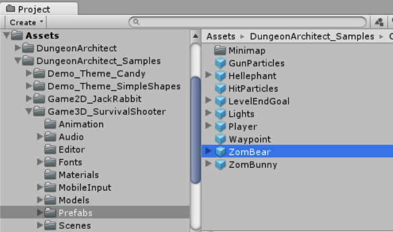Go to Assets in the breadcrumb path
Image resolution: width=393 pixels, height=232 pixels.
[x=221, y=36]
